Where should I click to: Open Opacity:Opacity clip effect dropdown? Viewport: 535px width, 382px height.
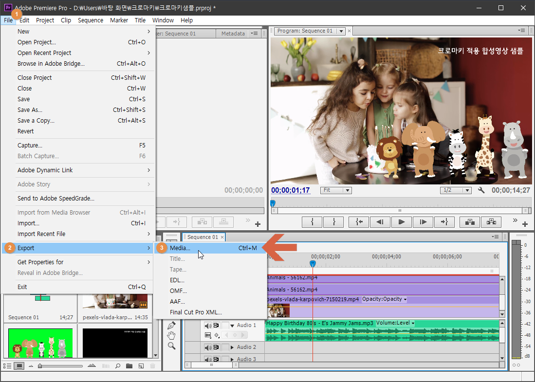tap(384, 299)
